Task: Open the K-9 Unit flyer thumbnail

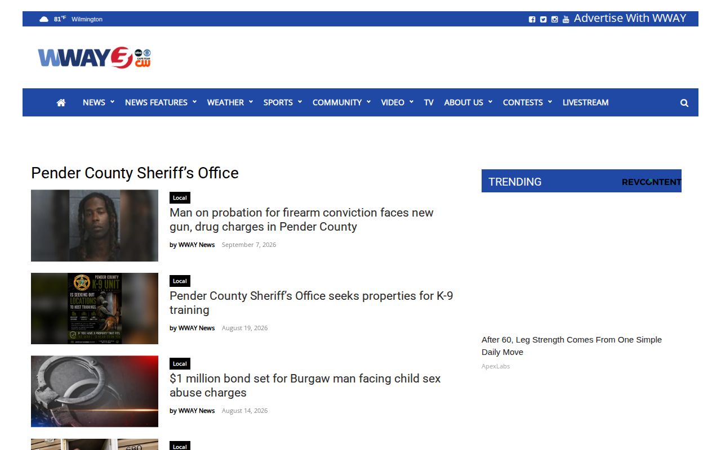Action: point(95,308)
